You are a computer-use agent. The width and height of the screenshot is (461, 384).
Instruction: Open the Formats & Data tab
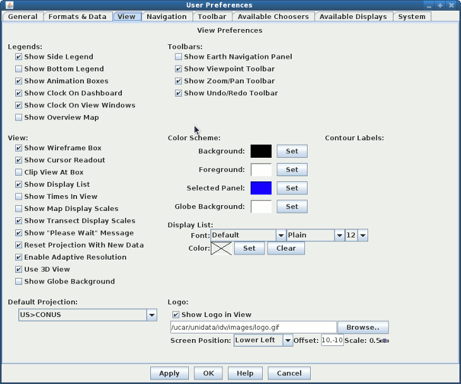77,16
